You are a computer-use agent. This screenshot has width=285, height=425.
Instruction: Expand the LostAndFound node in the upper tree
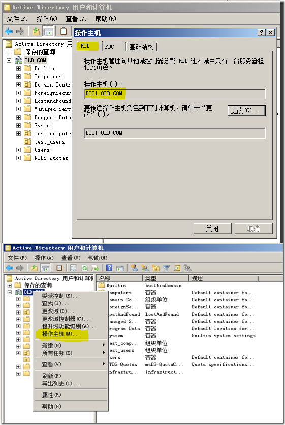pyautogui.click(x=18, y=101)
